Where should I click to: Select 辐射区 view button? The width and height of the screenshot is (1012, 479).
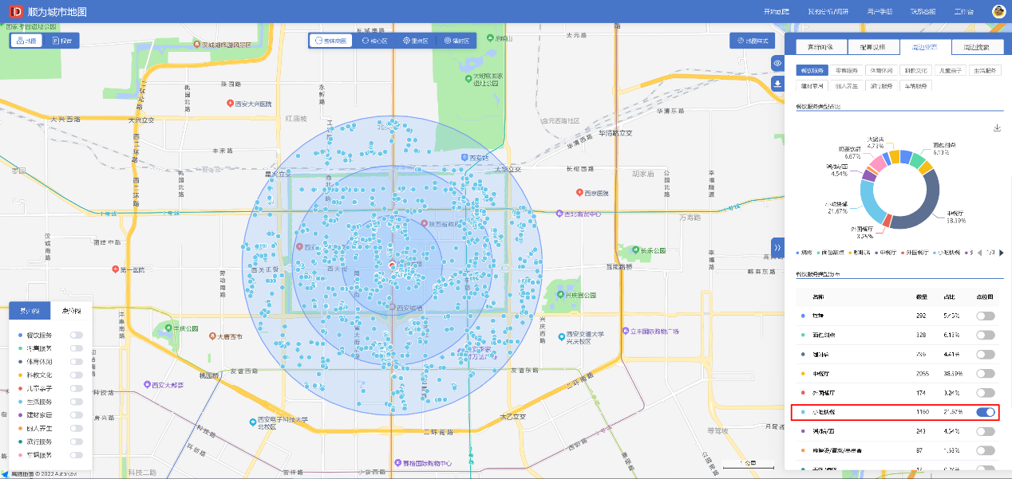click(x=457, y=41)
